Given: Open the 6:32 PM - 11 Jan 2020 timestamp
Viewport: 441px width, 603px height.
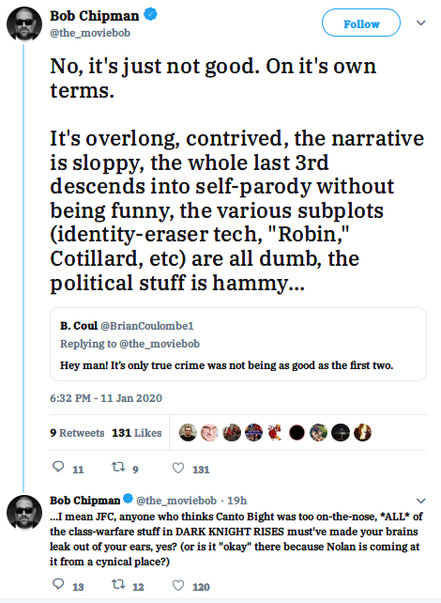Looking at the screenshot, I should click(106, 398).
